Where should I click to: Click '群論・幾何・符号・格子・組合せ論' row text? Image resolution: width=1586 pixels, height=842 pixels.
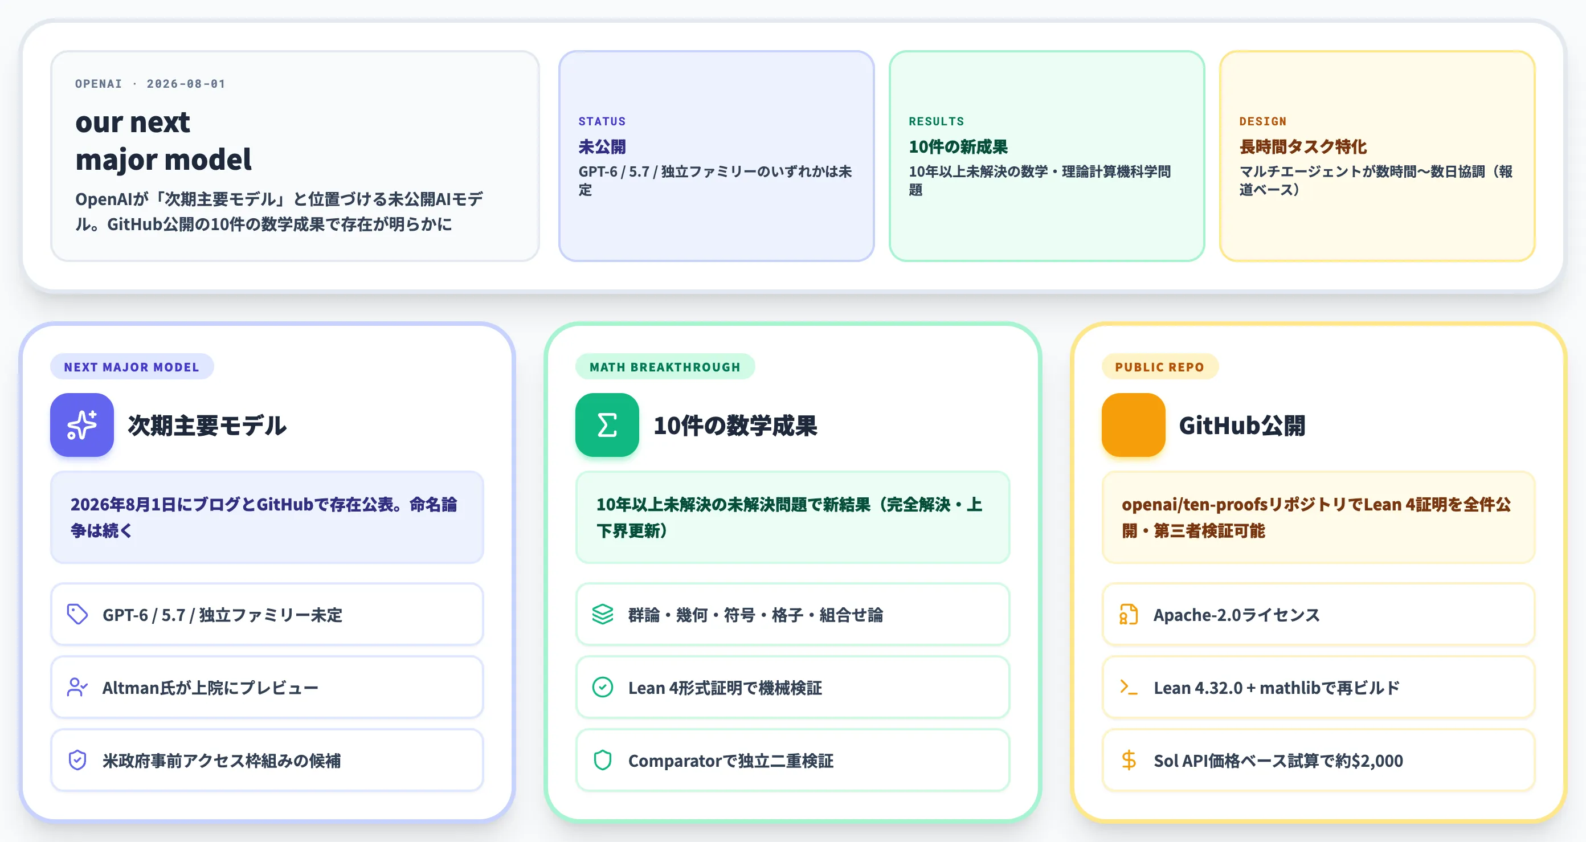[755, 615]
